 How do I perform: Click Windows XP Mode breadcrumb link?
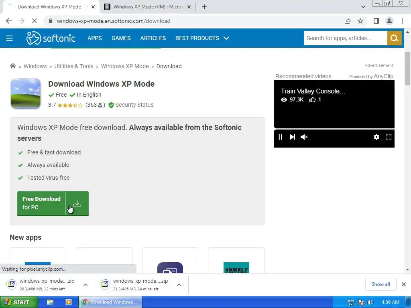125,66
